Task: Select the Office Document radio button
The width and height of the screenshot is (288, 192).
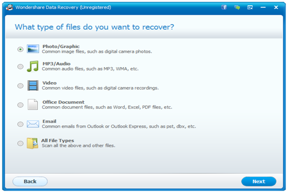Action: click(20, 105)
